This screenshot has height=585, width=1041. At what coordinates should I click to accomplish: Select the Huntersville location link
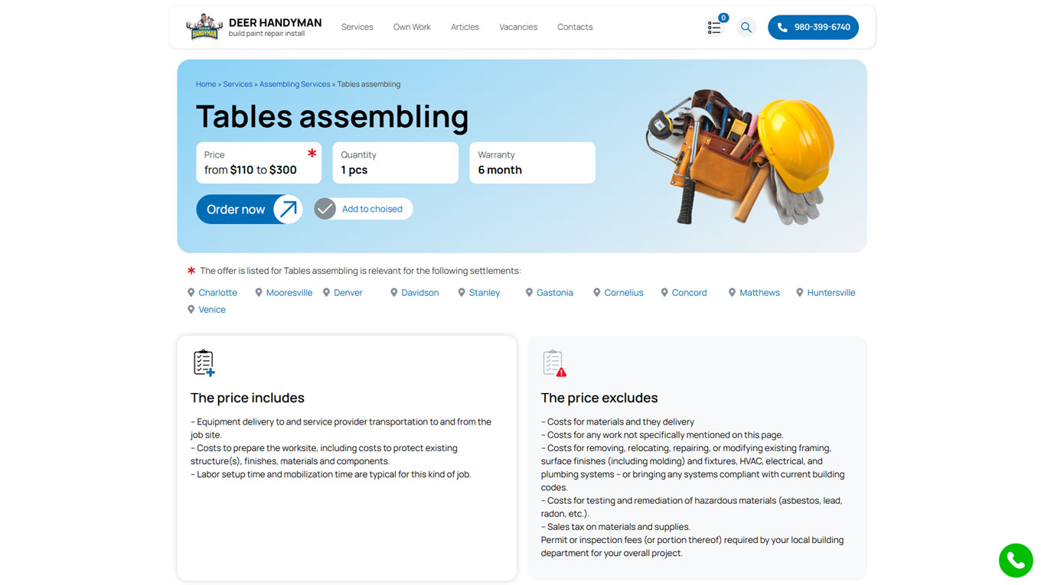tap(831, 293)
